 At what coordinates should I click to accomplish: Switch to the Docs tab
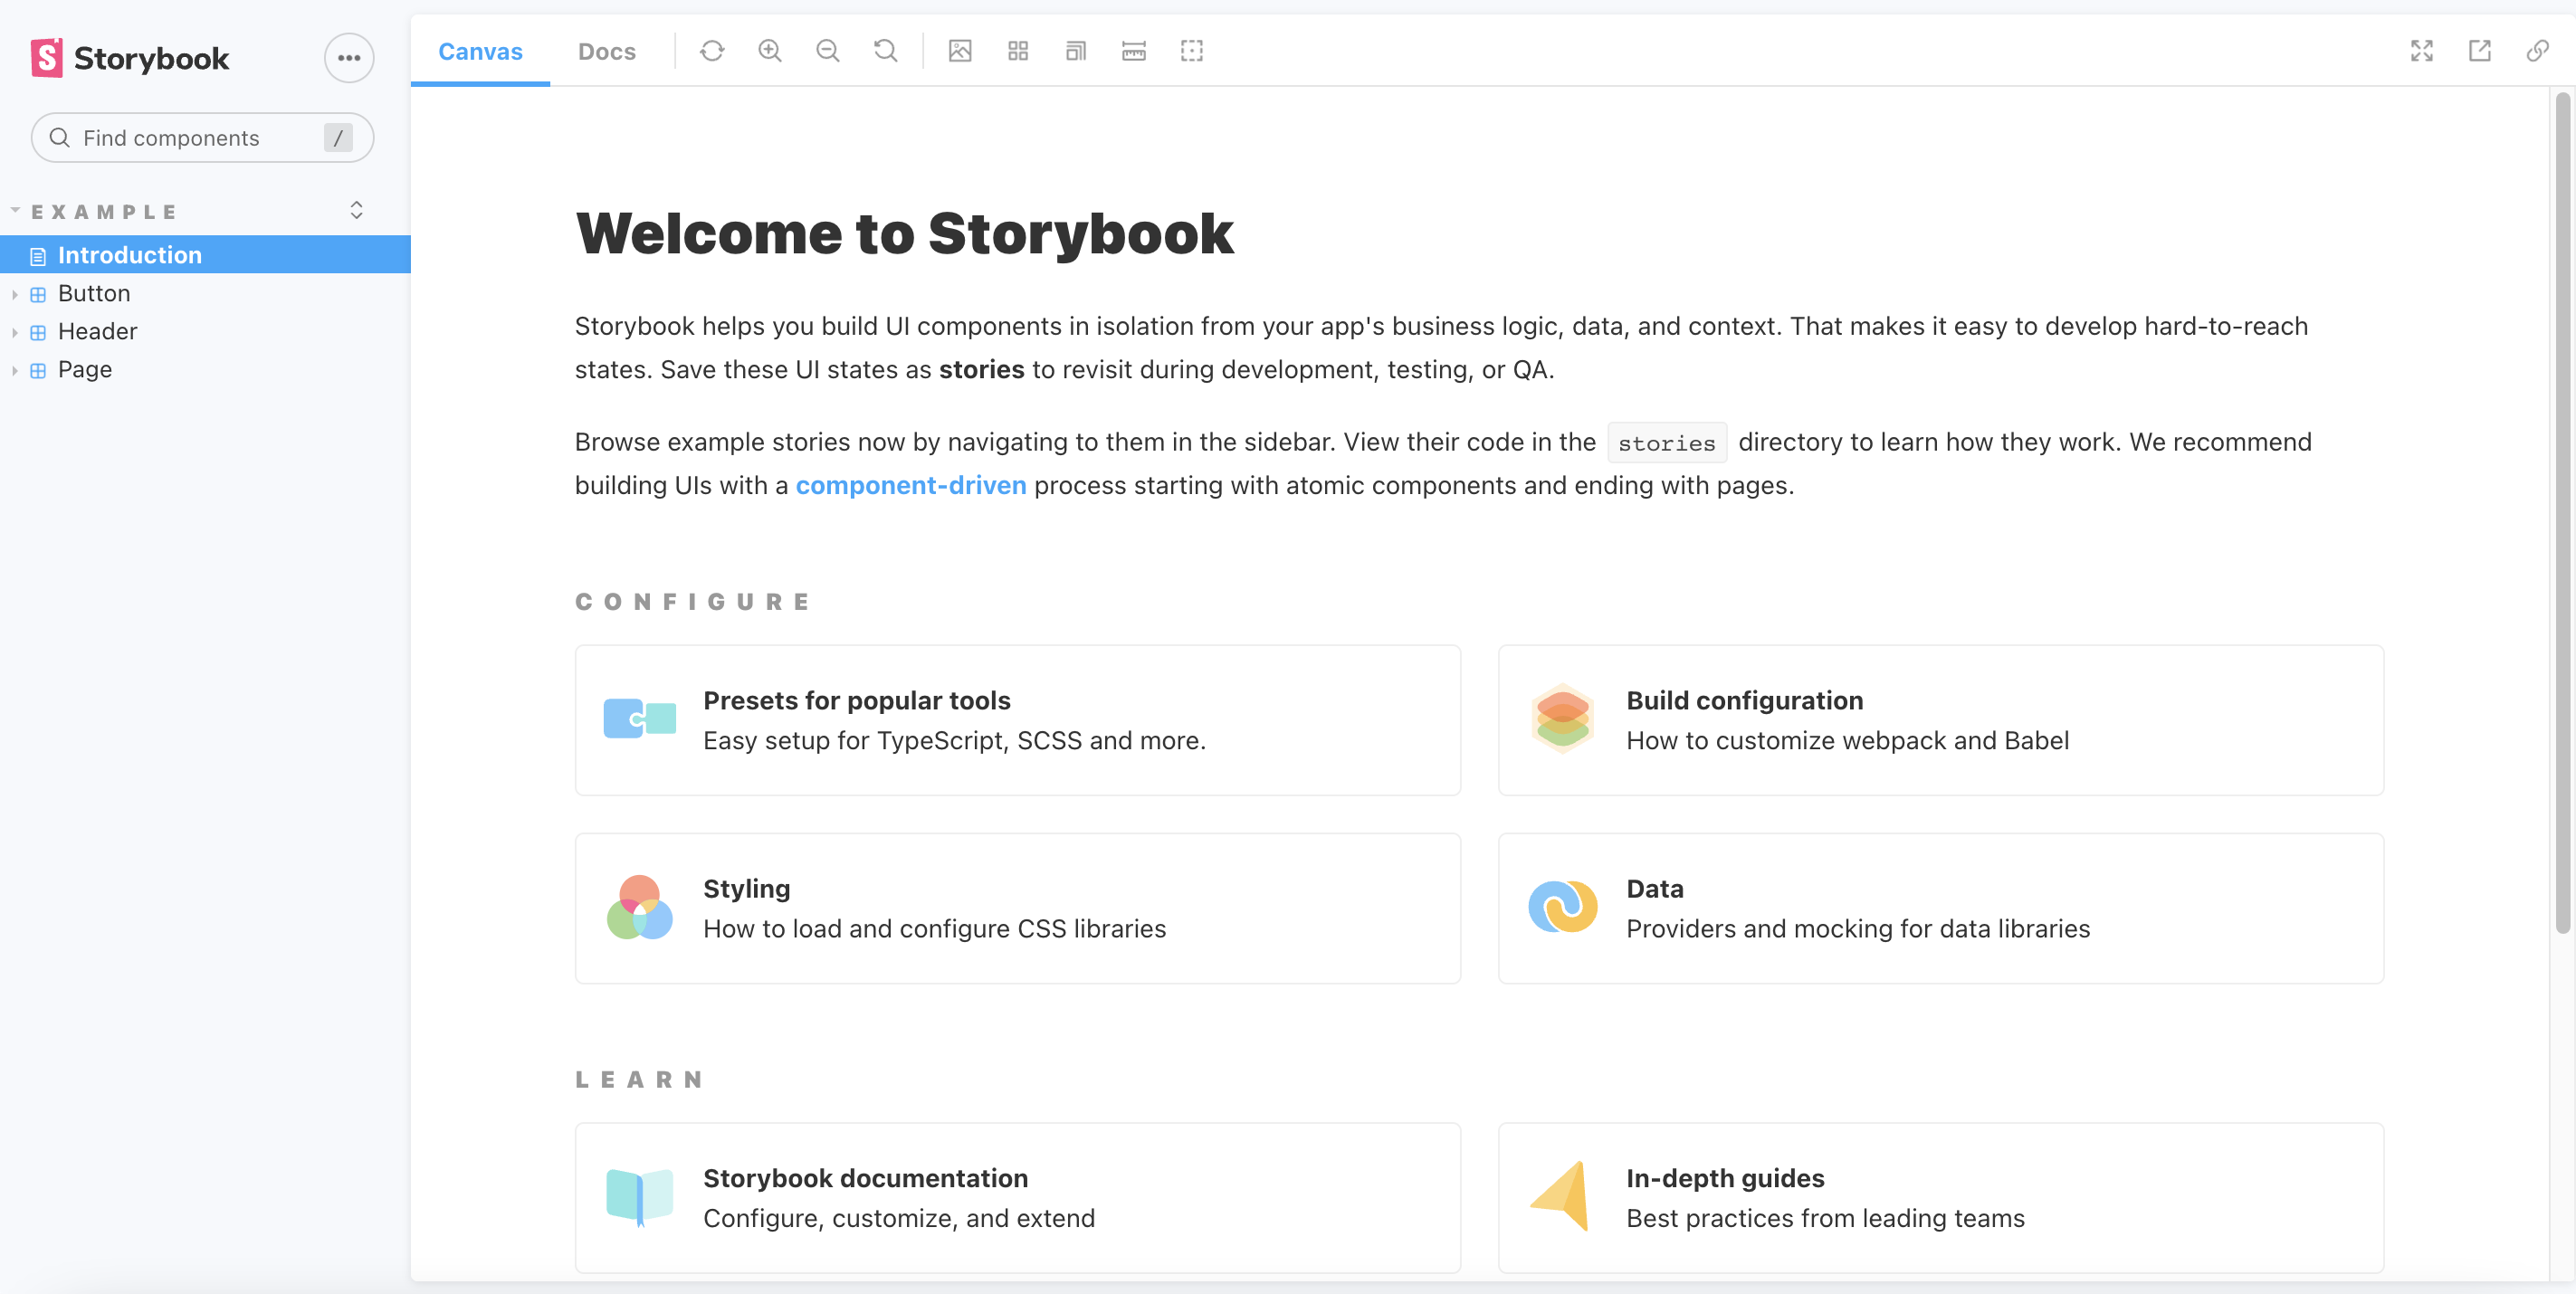pyautogui.click(x=607, y=51)
